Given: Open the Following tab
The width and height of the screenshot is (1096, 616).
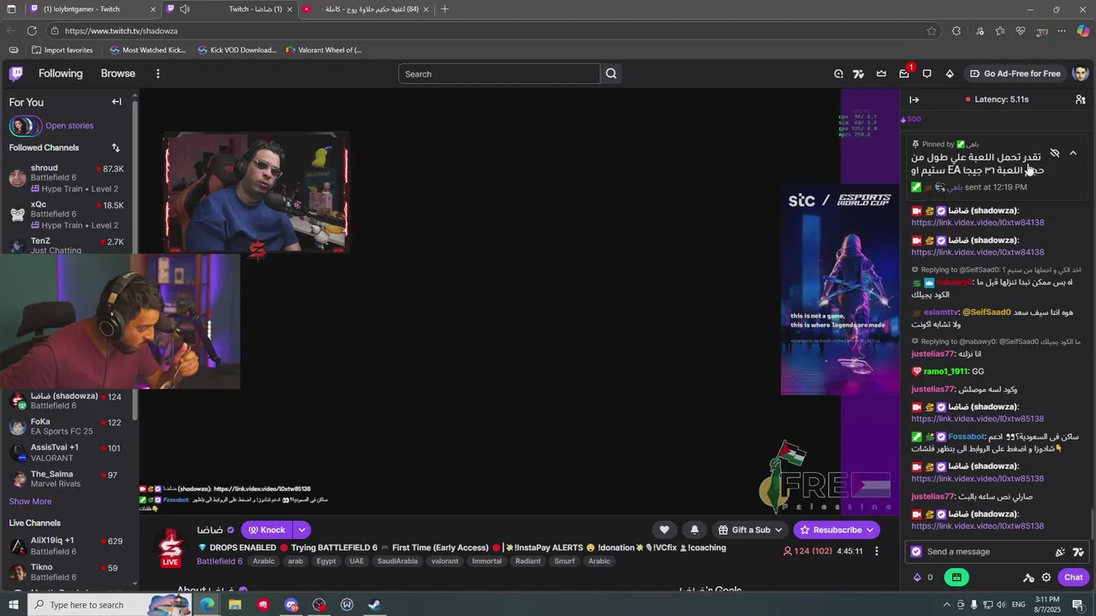Looking at the screenshot, I should (x=61, y=74).
